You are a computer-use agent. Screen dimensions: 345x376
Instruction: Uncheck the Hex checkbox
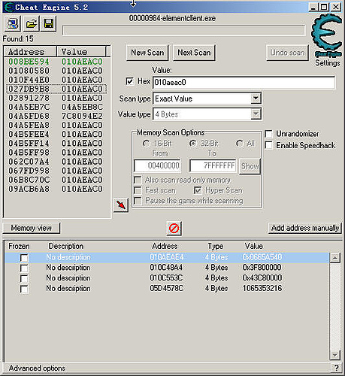click(130, 81)
